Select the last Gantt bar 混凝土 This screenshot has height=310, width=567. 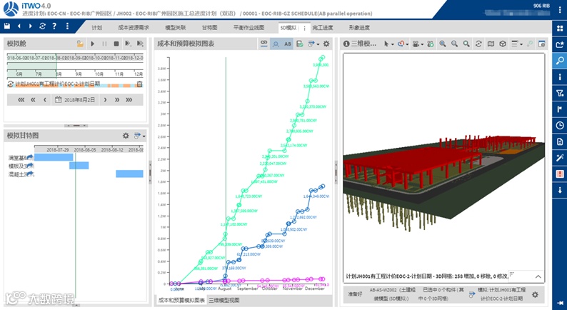click(x=129, y=174)
